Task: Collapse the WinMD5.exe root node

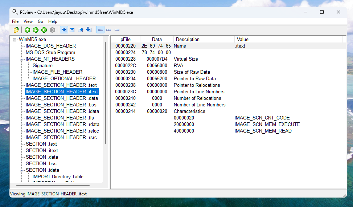Action: tap(15, 40)
